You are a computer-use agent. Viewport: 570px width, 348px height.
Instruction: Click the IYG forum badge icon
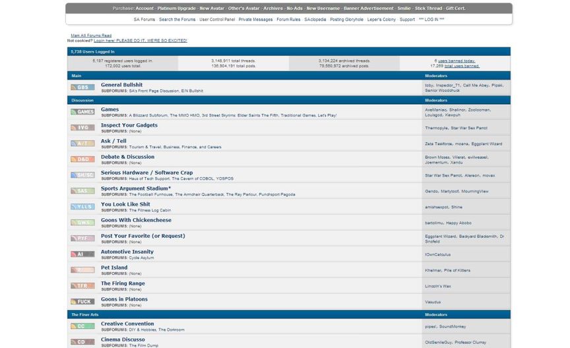point(82,127)
